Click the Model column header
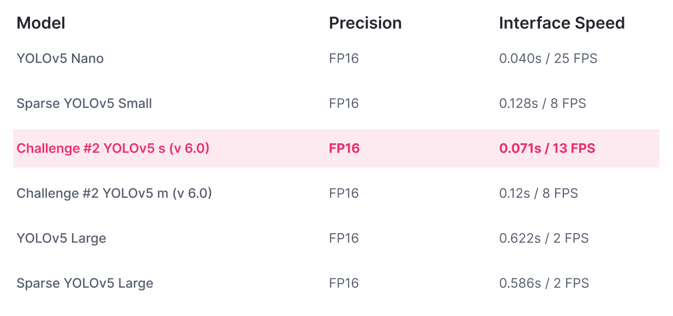The height and width of the screenshot is (316, 673). click(x=41, y=23)
